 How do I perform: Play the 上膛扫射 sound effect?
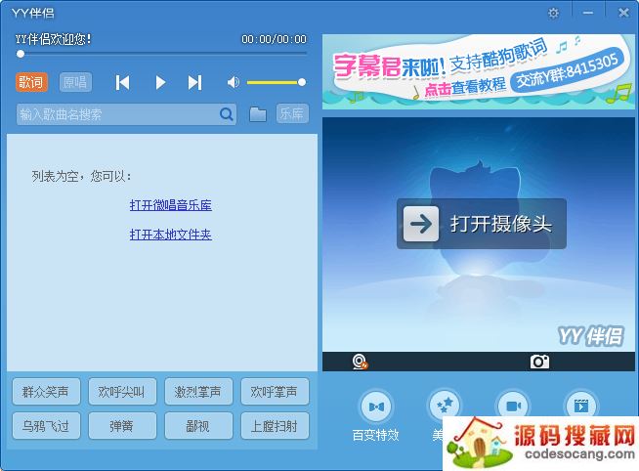pyautogui.click(x=275, y=426)
